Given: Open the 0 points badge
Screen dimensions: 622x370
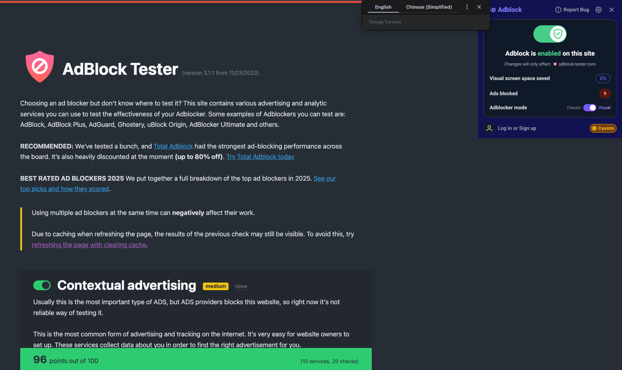Looking at the screenshot, I should (603, 128).
